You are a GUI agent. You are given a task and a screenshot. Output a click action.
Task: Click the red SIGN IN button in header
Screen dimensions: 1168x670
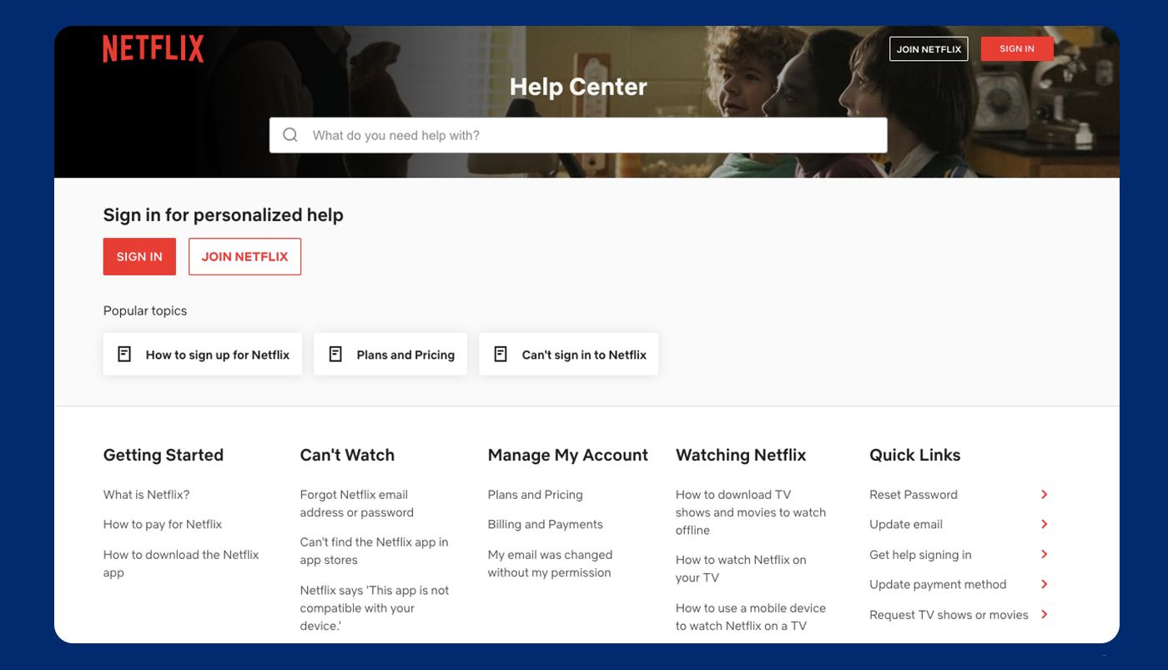pos(1017,48)
